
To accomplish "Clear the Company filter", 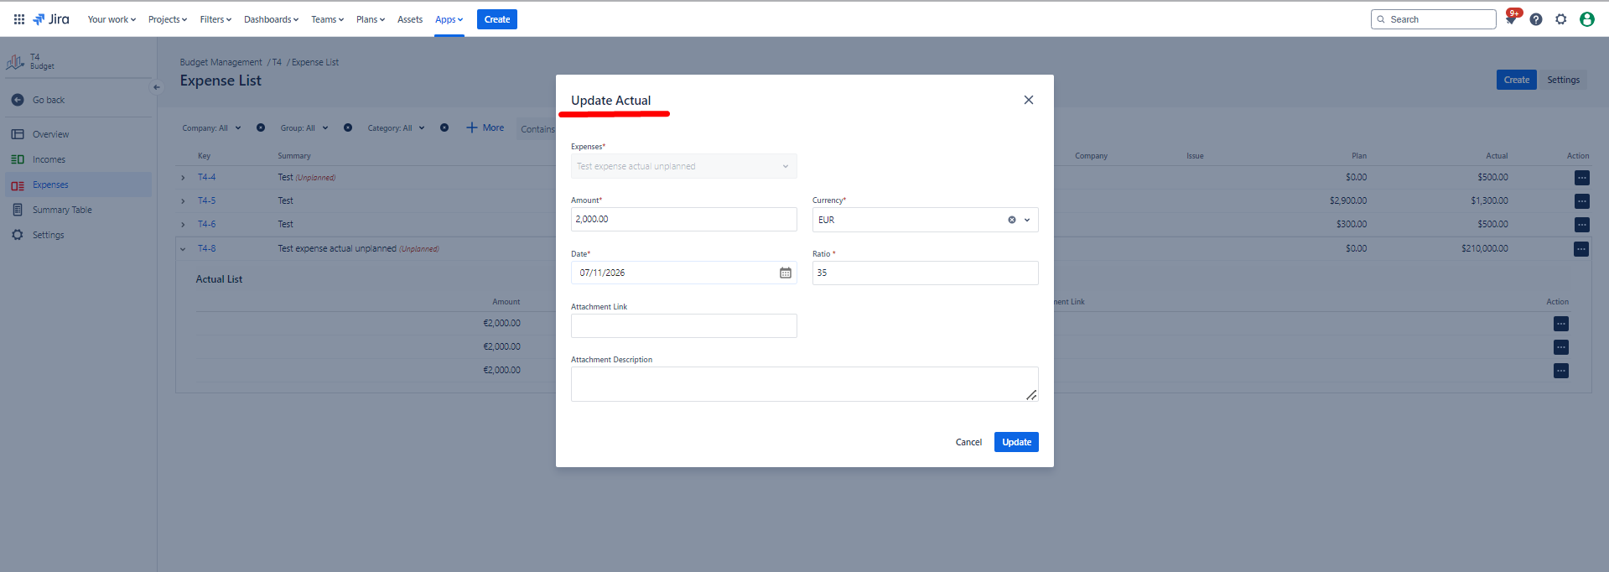I will click(x=261, y=127).
